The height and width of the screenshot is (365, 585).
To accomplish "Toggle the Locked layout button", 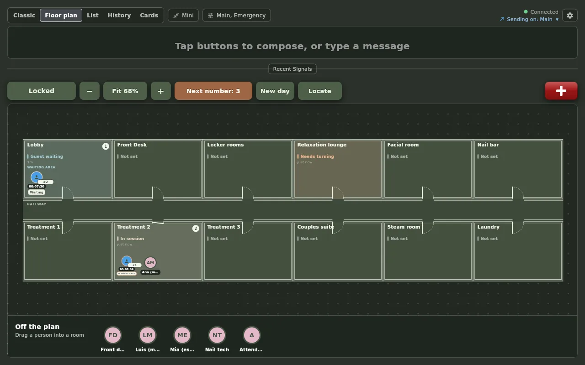I will coord(42,91).
